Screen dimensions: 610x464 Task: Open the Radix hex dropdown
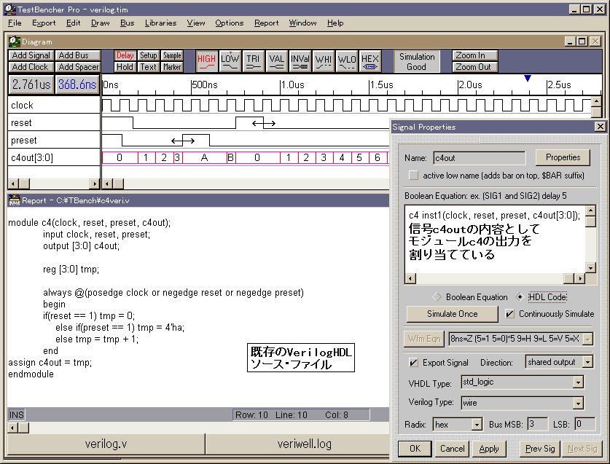coord(477,424)
